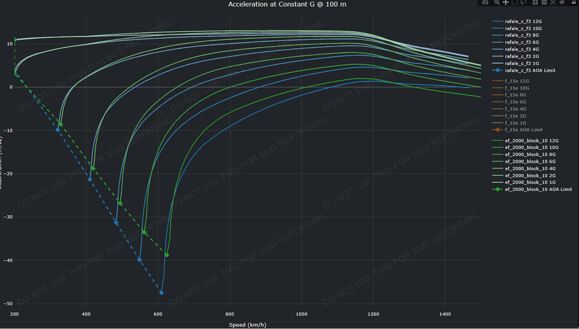Hide the rafale_c_f3 4G trace

click(515, 49)
